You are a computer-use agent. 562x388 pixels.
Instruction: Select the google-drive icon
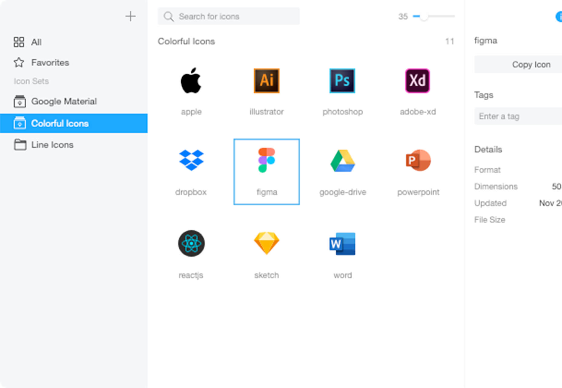point(342,161)
